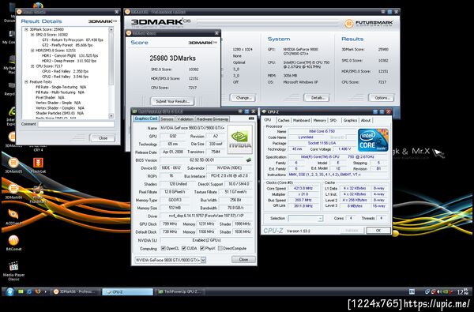The image size is (474, 312).
Task: Click the Result Details scroll down arrow
Action: tap(111, 116)
